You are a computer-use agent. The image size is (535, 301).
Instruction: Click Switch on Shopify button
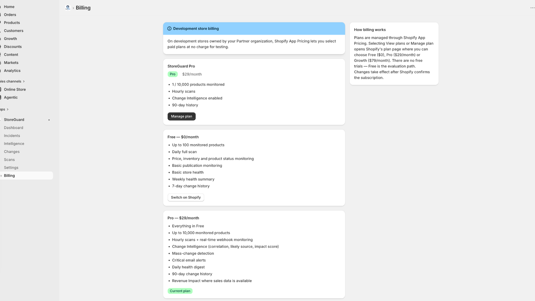(x=186, y=197)
